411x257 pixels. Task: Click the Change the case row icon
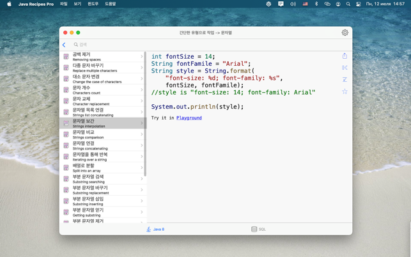66,79
